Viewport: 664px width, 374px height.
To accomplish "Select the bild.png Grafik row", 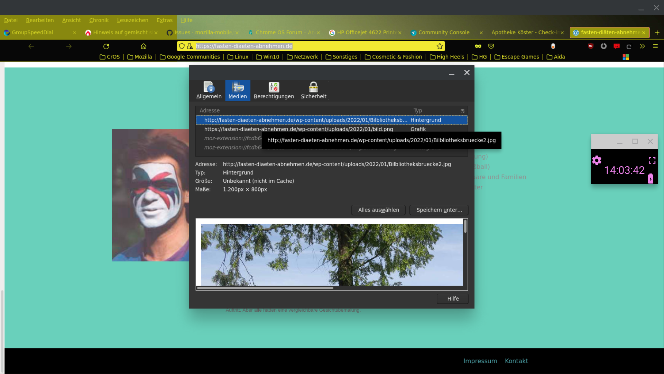I will click(298, 129).
